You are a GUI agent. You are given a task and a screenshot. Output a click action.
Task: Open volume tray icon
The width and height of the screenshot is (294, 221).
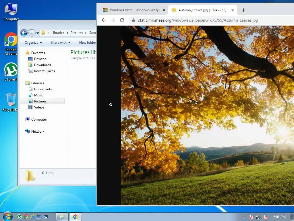click(265, 217)
